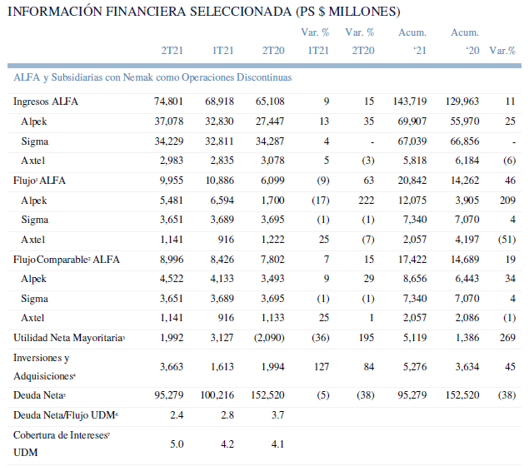Click the row label 'Utilidad Neta Mayoritaria'
Screen dimensions: 529x466
[x=69, y=338]
